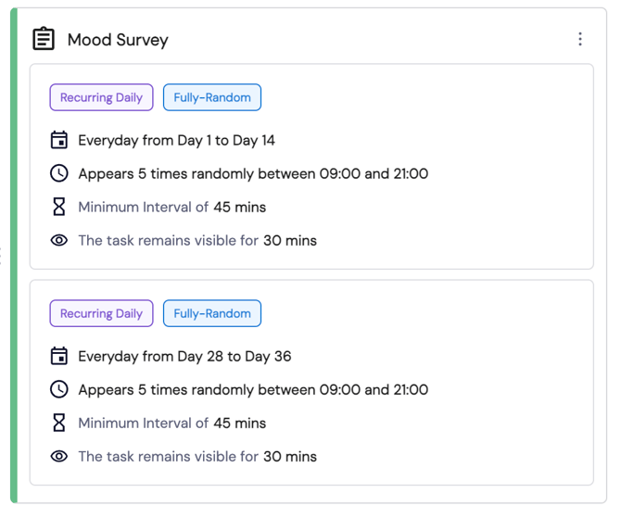Click the green left border of Mood Survey card
This screenshot has height=518, width=621.
[14, 256]
